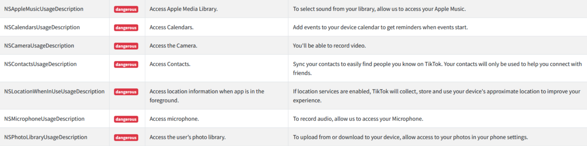
Task: Click the dangerous badge for NSContactsUsageDescription
Action: [x=126, y=64]
